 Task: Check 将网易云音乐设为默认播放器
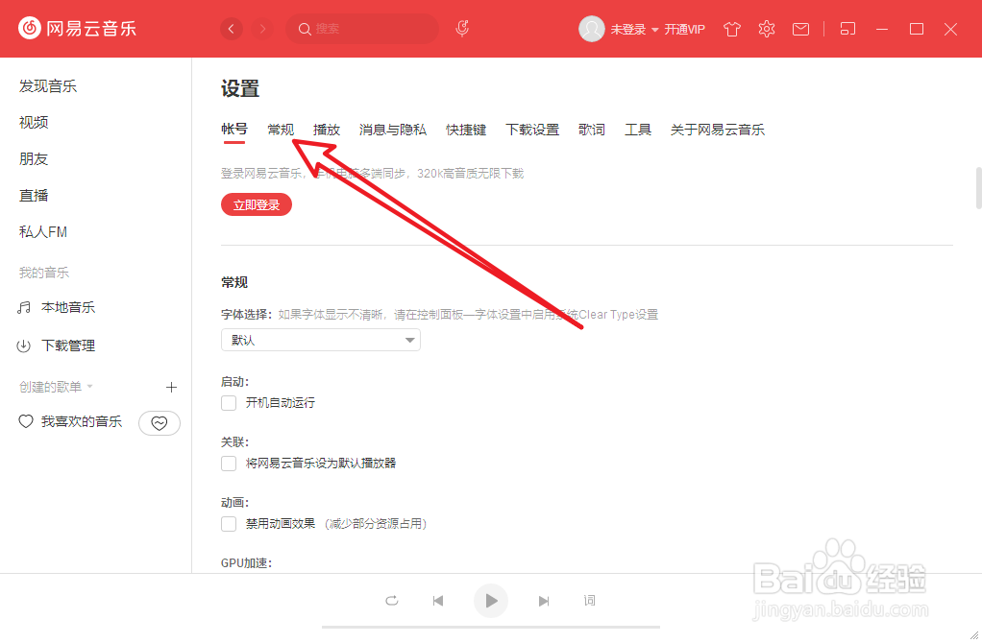pos(229,464)
